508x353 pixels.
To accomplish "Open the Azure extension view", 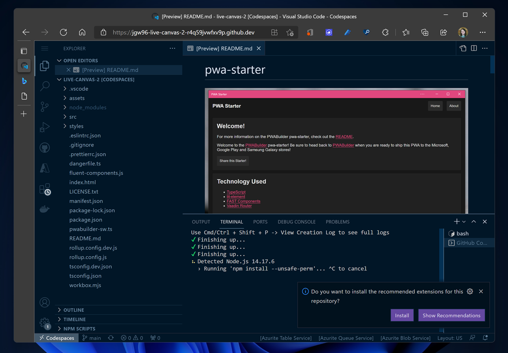I will pyautogui.click(x=45, y=168).
